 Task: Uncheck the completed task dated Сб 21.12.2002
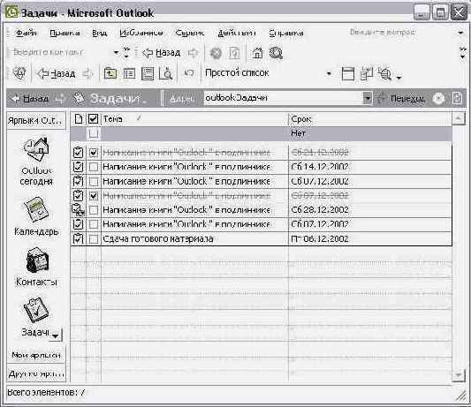pos(94,153)
